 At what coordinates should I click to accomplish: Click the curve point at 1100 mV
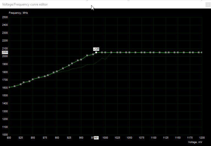pyautogui.click(x=154, y=52)
